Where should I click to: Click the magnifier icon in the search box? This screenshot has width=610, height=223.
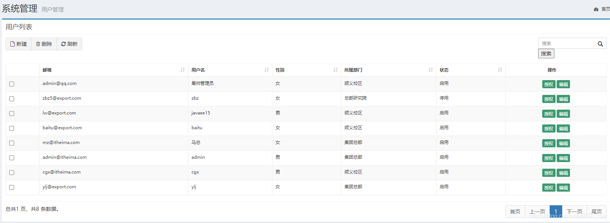(600, 44)
